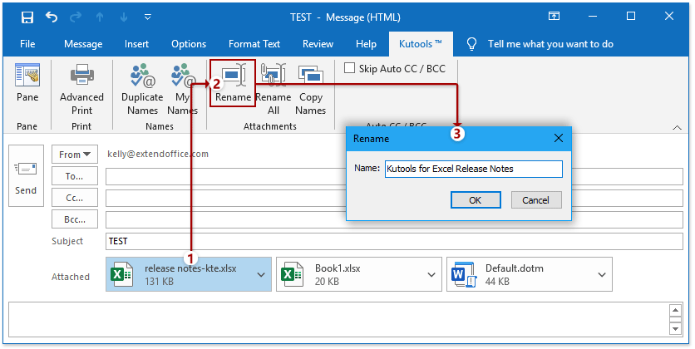Click the My Names button

(x=183, y=90)
